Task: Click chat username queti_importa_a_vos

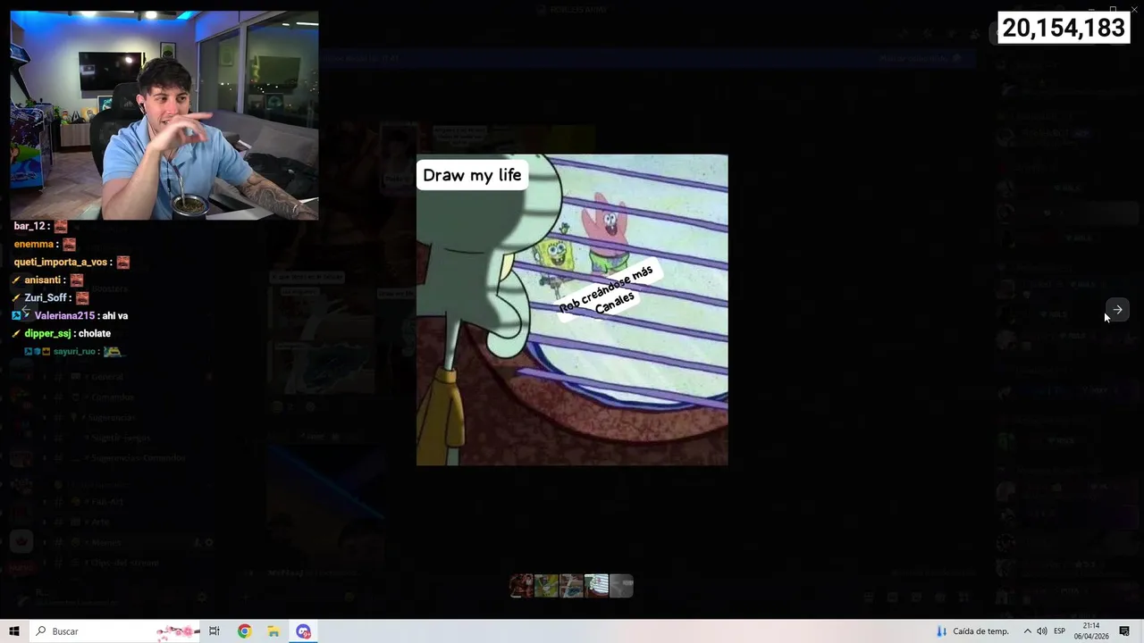Action: pos(61,262)
